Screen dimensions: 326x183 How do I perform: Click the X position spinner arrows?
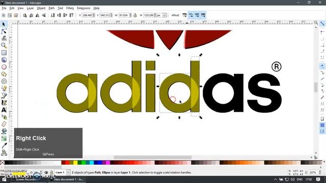click(94, 15)
